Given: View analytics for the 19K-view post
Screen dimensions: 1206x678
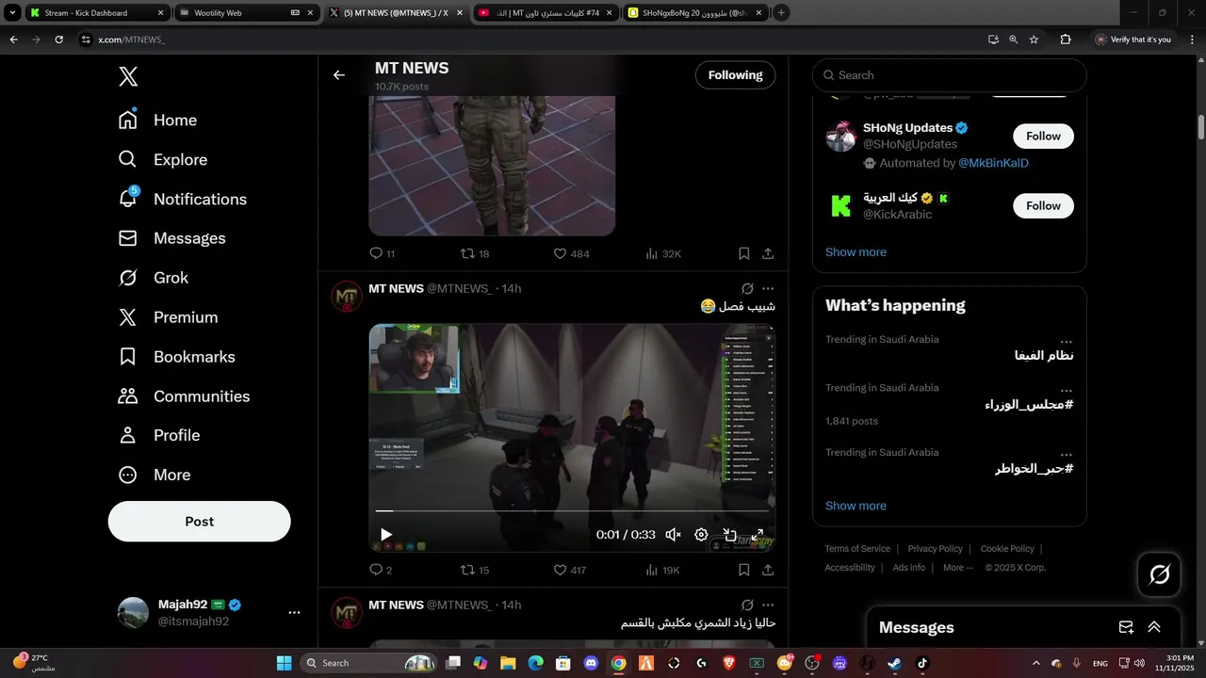Looking at the screenshot, I should 662,570.
